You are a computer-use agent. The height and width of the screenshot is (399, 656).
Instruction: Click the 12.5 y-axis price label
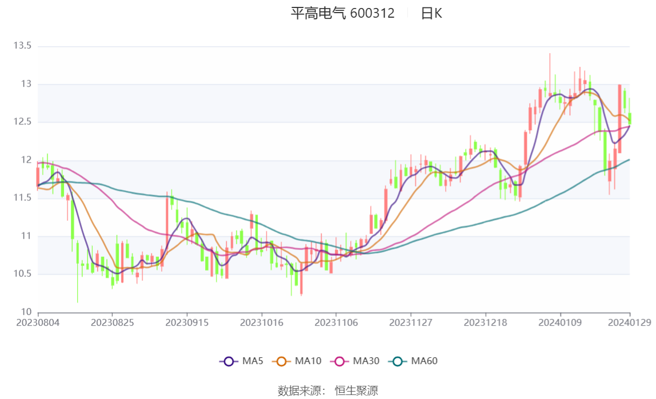[23, 122]
